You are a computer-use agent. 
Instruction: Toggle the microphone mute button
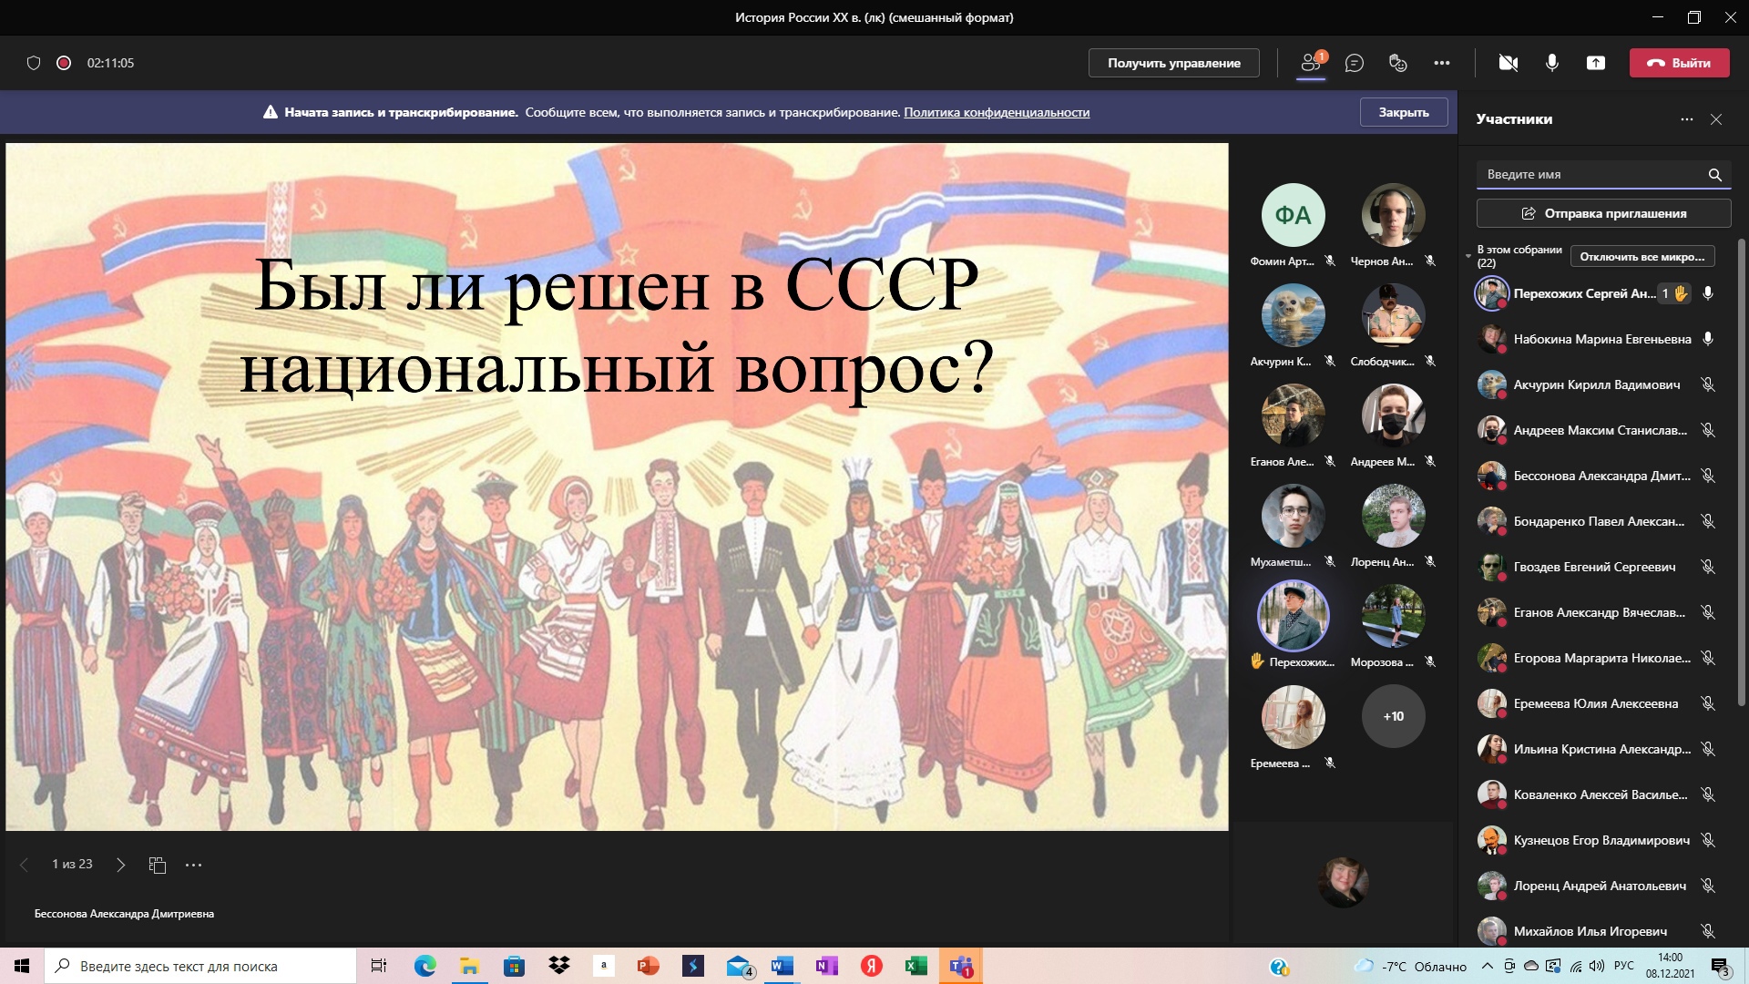tap(1551, 63)
